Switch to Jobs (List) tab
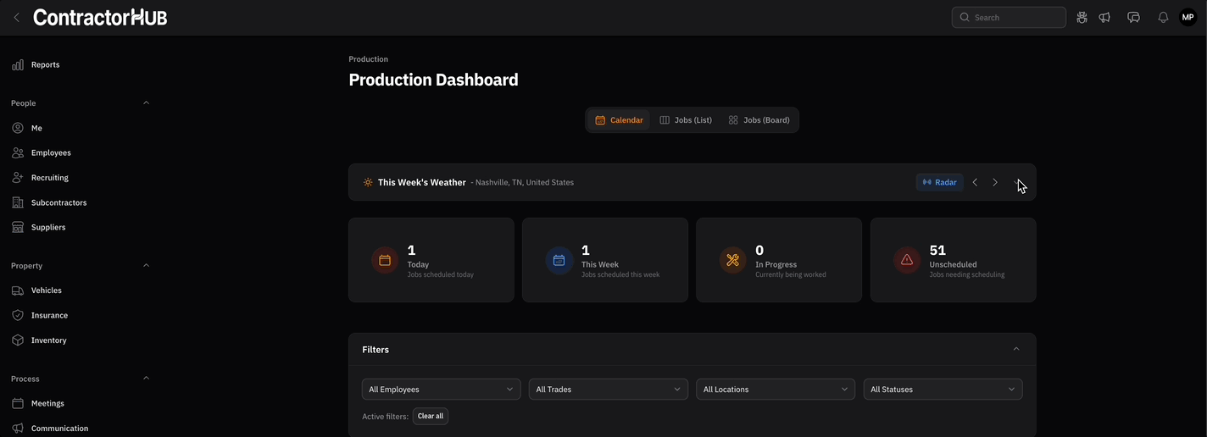 click(x=686, y=120)
